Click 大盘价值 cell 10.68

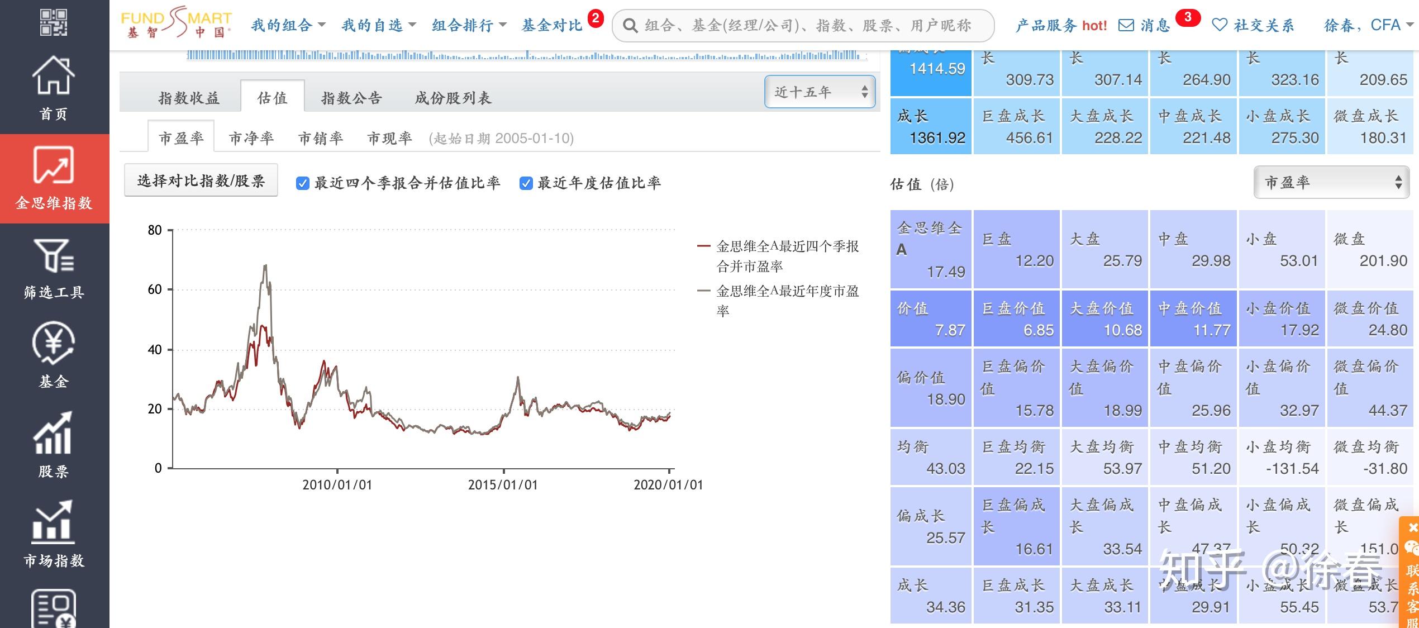[1105, 318]
